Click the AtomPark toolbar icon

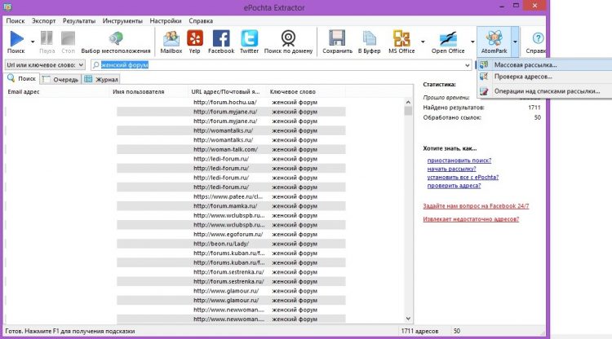coord(494,38)
